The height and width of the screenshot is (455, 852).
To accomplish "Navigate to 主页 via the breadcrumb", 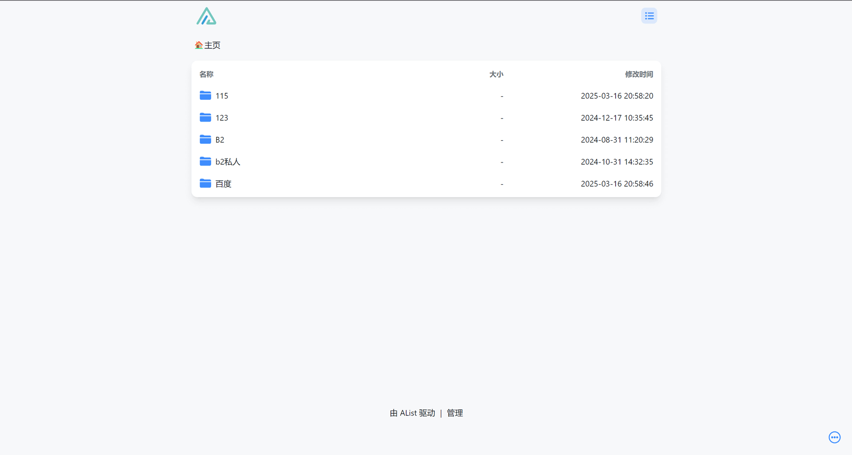I will click(212, 45).
